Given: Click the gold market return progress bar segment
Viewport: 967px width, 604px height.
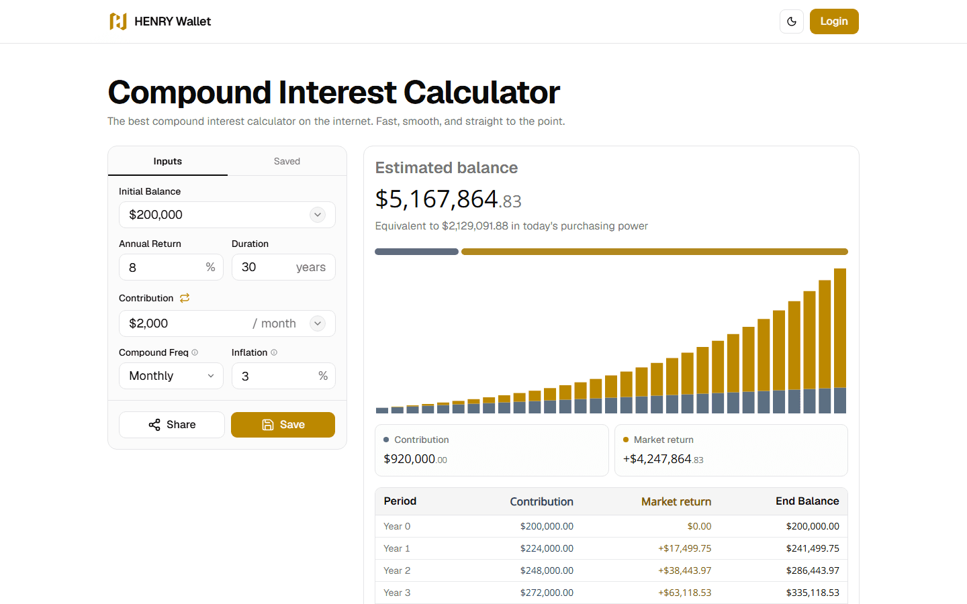Looking at the screenshot, I should (655, 252).
